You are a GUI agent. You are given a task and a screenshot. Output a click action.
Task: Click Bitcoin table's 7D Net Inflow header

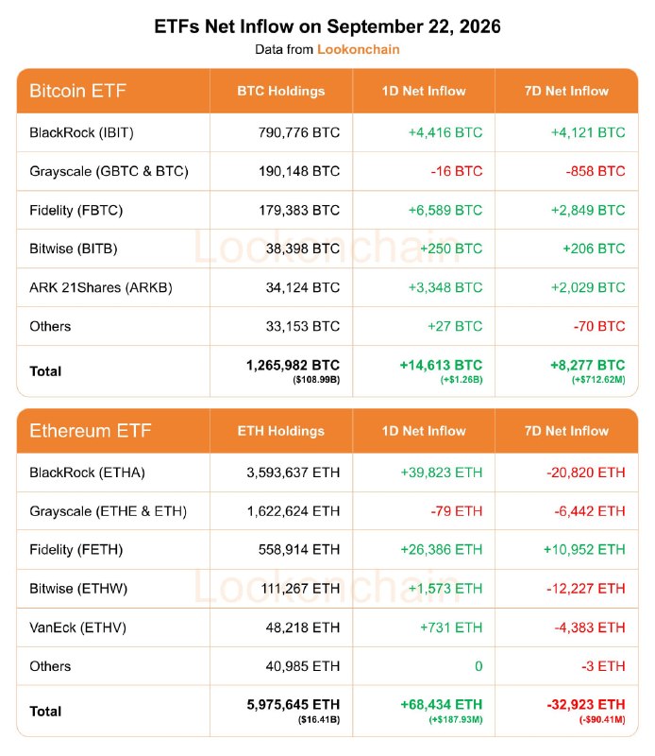[x=566, y=91]
